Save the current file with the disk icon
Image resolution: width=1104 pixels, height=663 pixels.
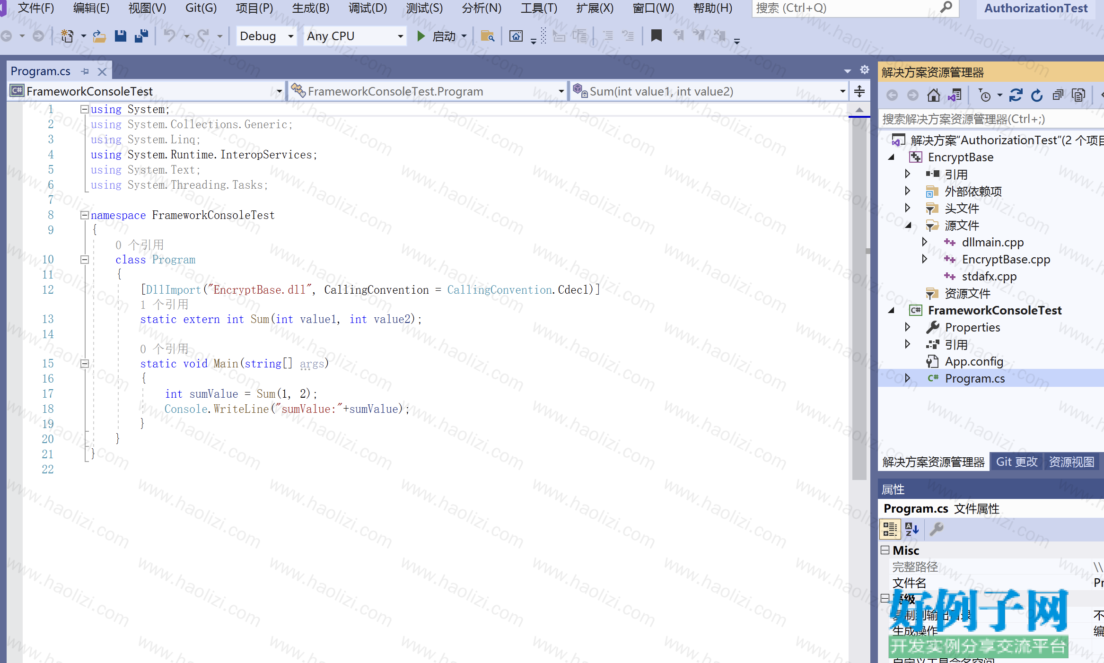[x=121, y=36]
